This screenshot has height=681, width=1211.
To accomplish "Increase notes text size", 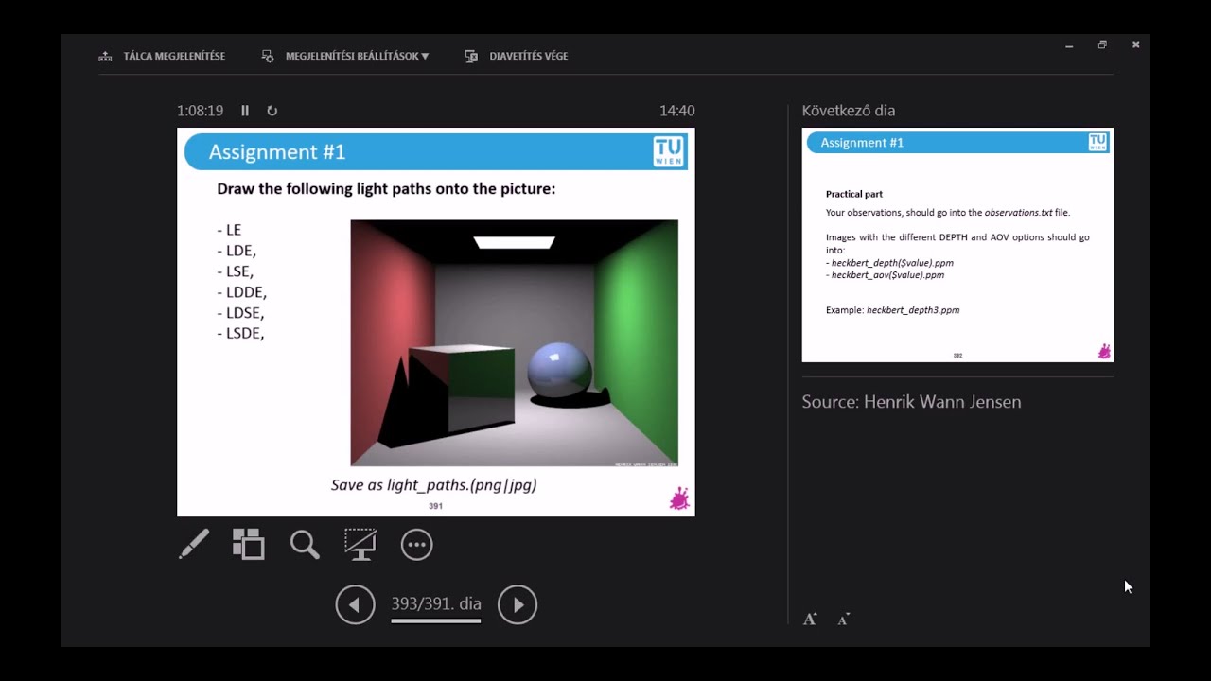I will point(810,620).
